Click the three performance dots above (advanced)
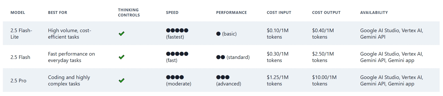443x96 pixels. click(x=223, y=77)
